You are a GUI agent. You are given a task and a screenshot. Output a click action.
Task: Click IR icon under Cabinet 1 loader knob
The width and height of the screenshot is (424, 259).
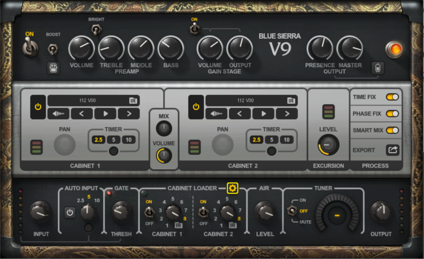click(x=178, y=225)
